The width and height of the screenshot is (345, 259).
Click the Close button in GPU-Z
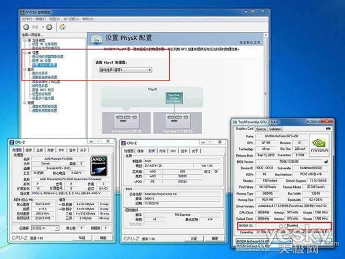click(322, 241)
